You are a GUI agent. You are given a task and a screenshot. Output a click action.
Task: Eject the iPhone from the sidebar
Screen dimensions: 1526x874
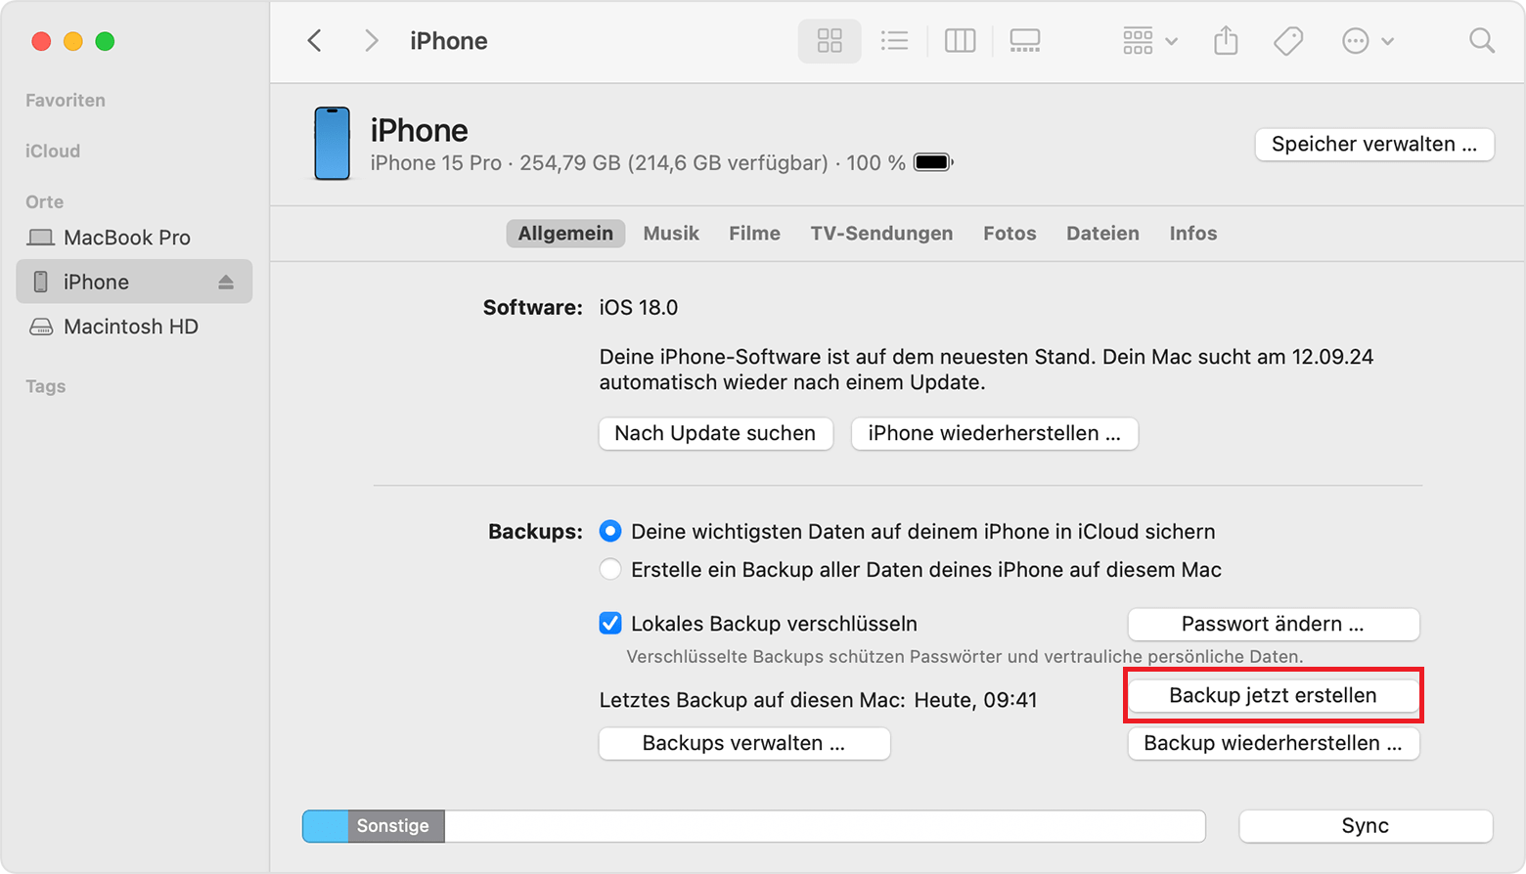[226, 282]
